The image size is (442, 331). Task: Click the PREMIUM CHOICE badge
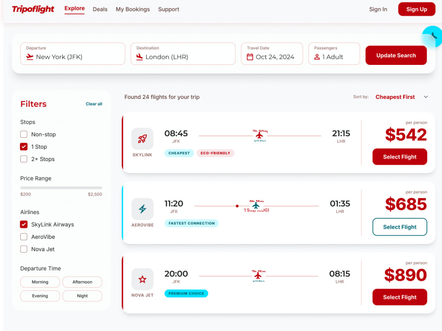click(187, 293)
